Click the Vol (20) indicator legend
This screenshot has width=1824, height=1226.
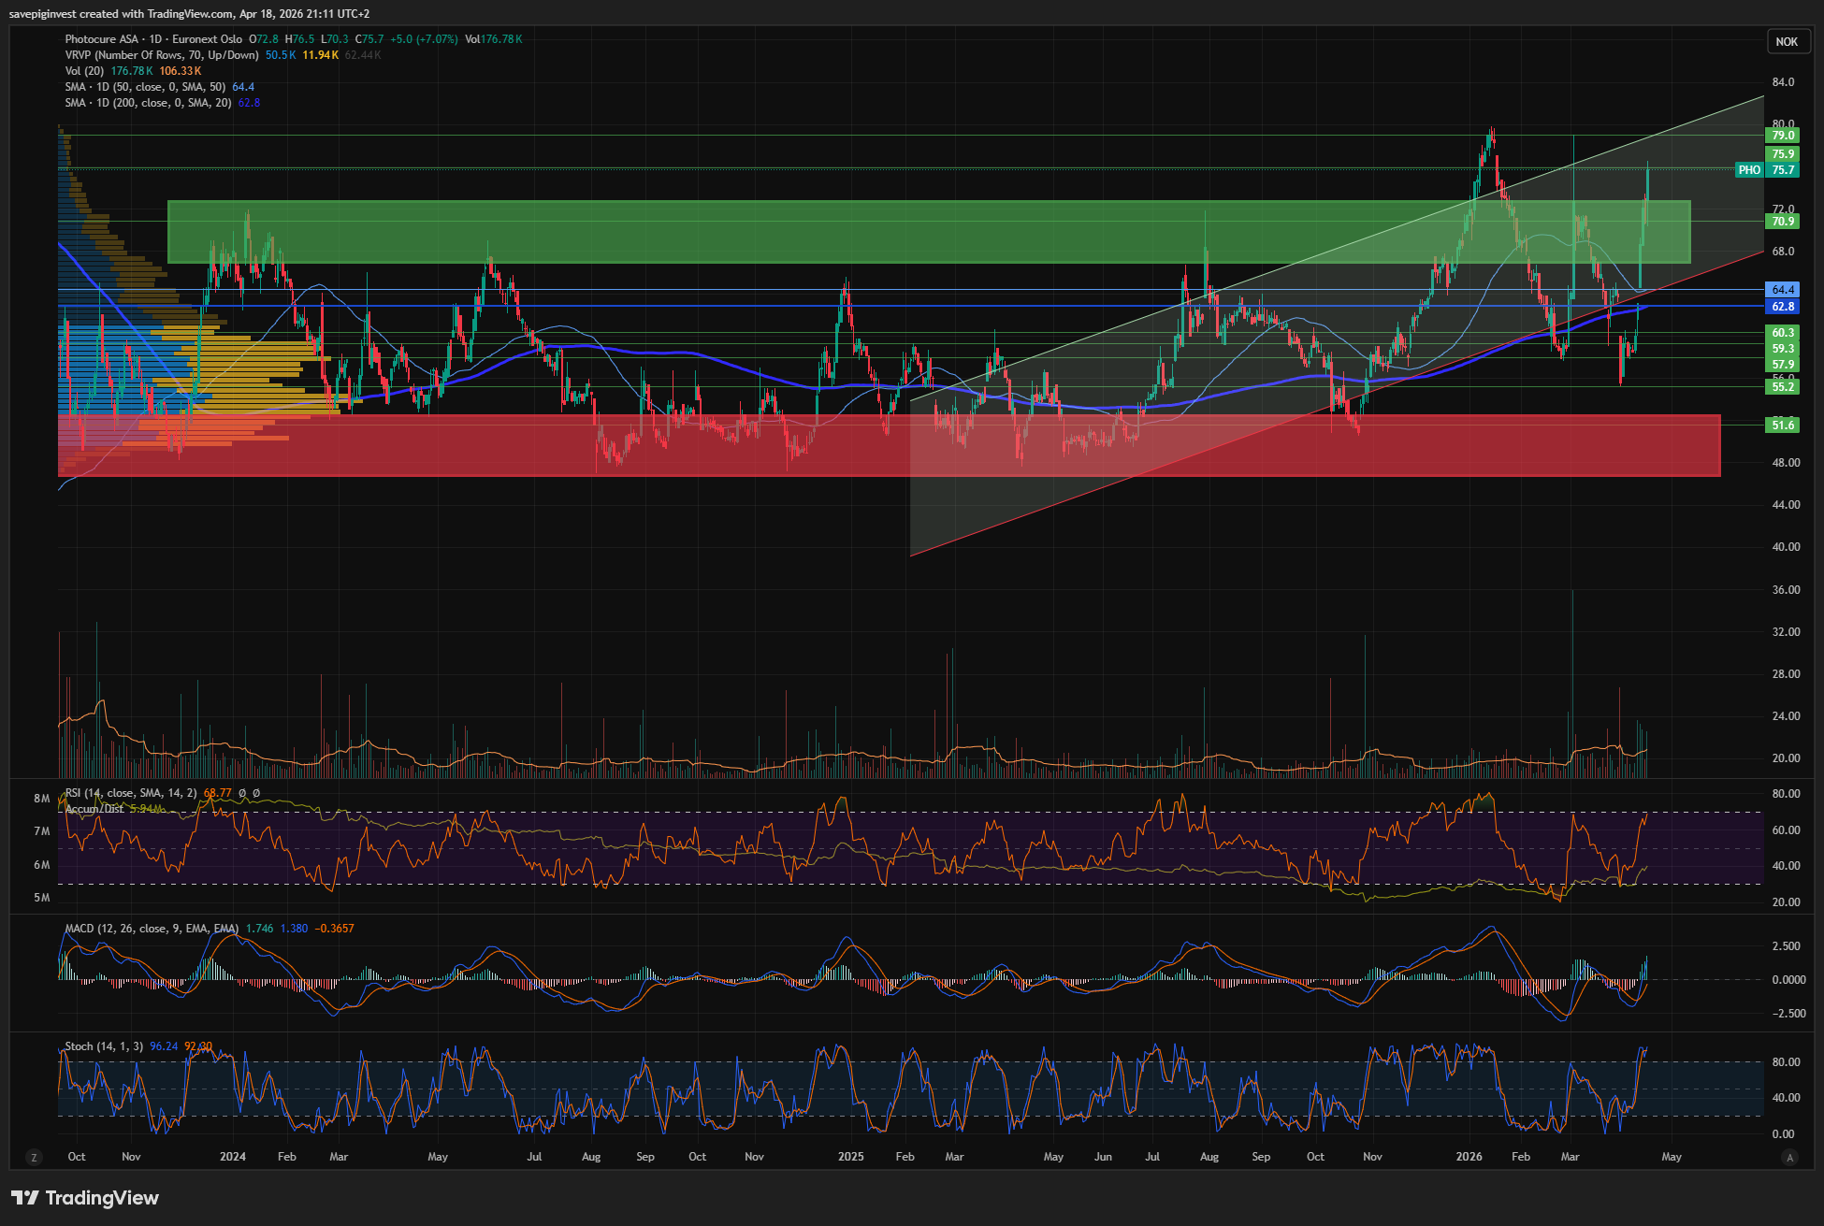84,71
